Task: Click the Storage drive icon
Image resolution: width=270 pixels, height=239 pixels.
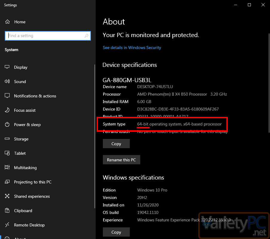Action: [x=7, y=139]
